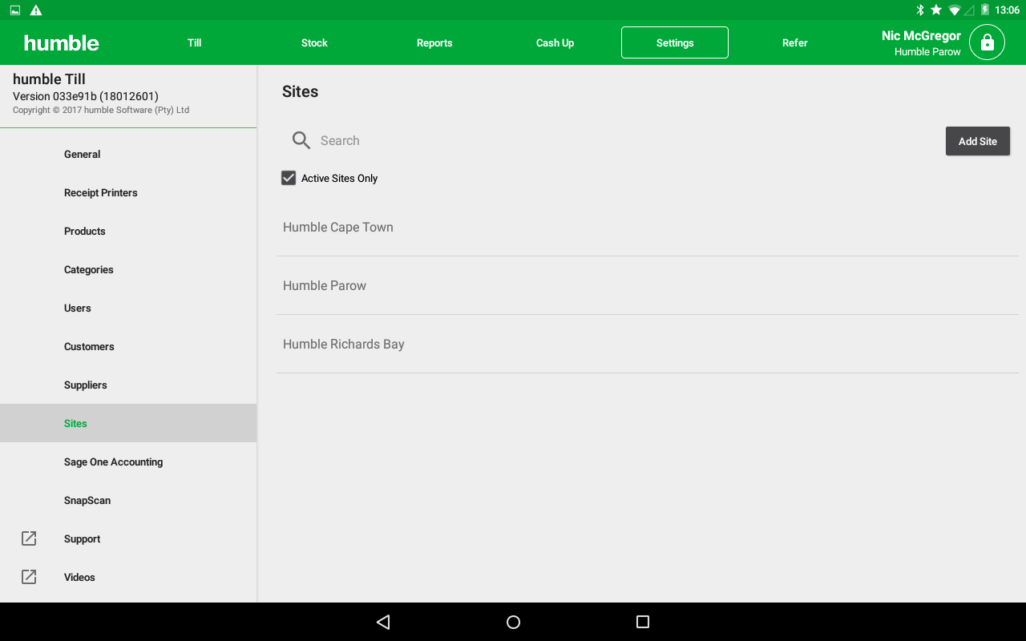This screenshot has height=641, width=1026.
Task: Open Categories settings
Action: [x=128, y=269]
